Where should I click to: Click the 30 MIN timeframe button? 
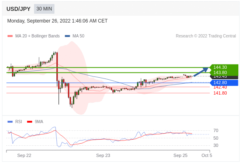coord(44,9)
